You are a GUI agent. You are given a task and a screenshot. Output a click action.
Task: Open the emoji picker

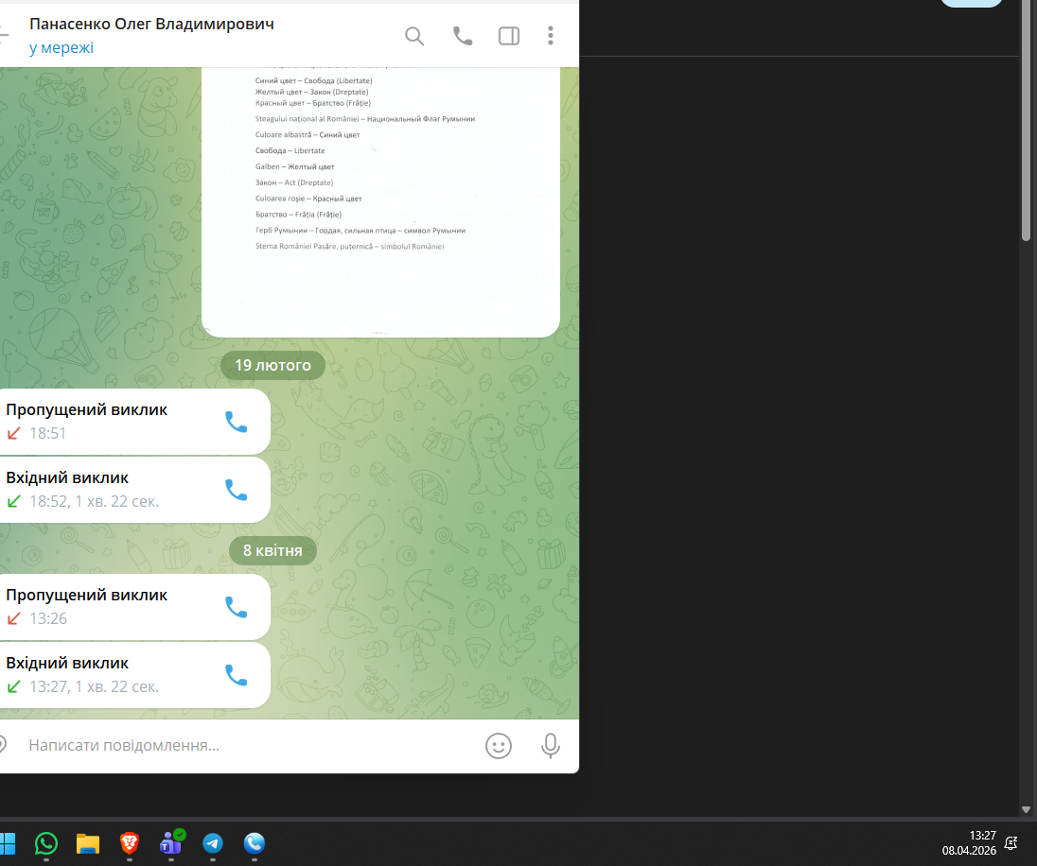click(x=499, y=746)
